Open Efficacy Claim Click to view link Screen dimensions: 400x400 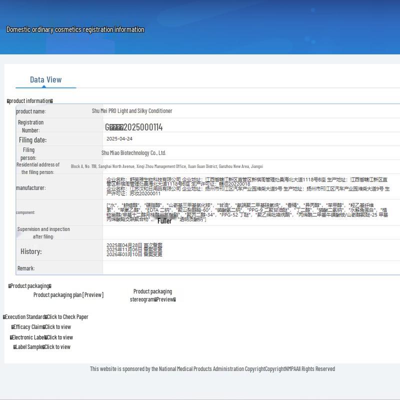tap(41, 327)
